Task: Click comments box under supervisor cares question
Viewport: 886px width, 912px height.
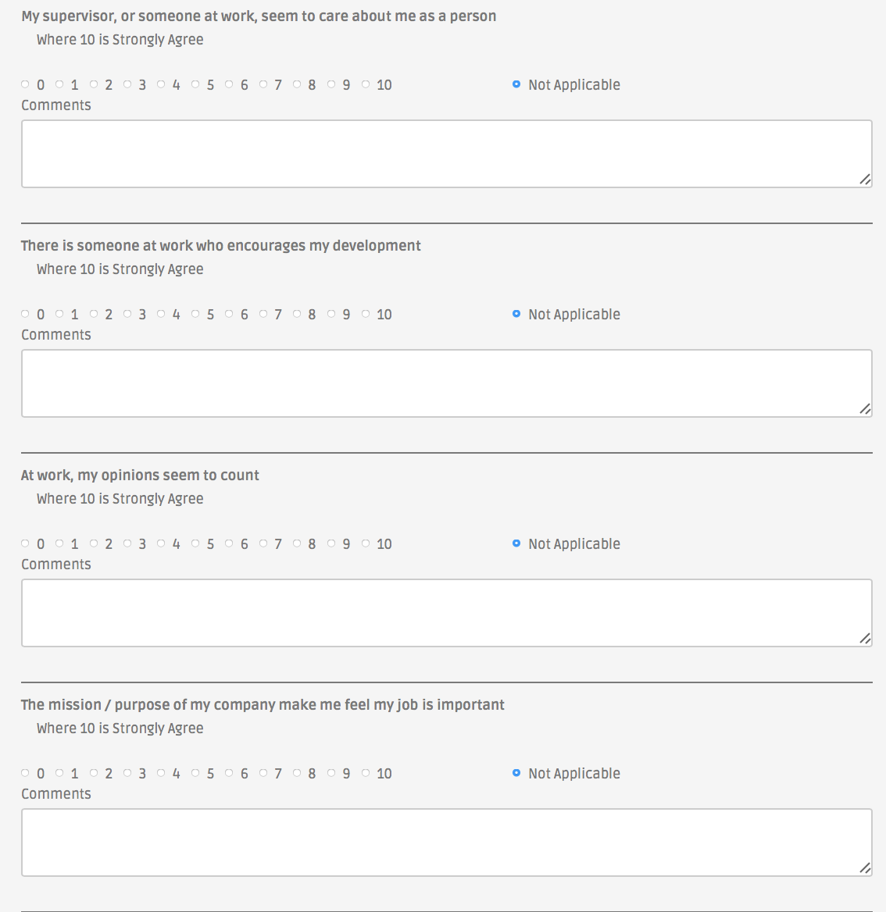Action: (x=446, y=154)
